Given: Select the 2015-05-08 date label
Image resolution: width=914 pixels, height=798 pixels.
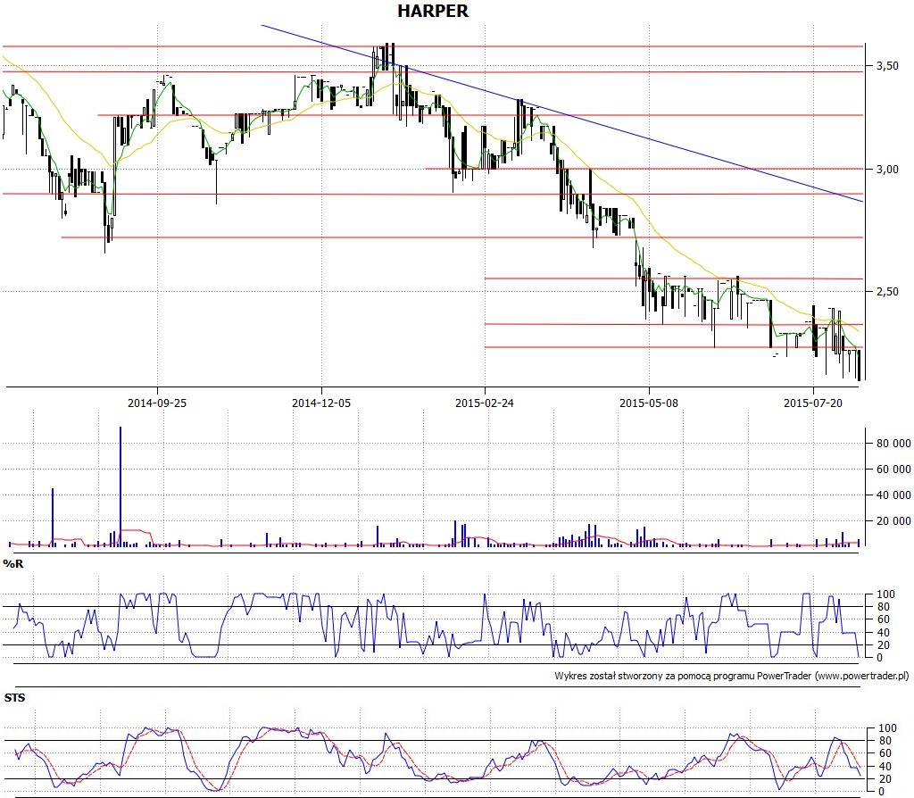Looking at the screenshot, I should coord(649,403).
